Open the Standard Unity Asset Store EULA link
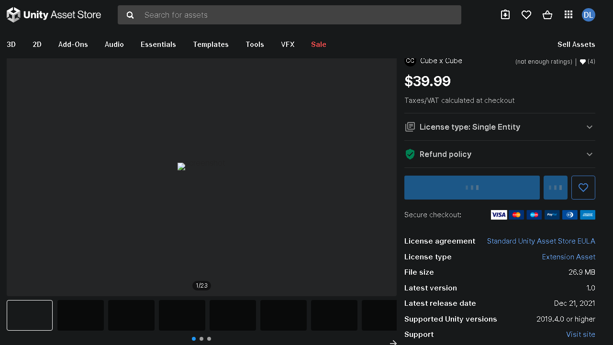The image size is (613, 345). click(541, 241)
